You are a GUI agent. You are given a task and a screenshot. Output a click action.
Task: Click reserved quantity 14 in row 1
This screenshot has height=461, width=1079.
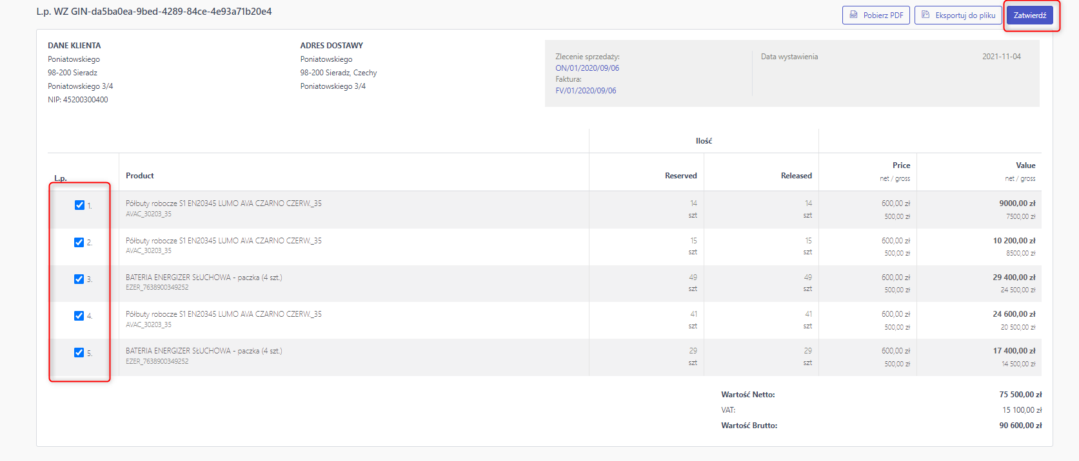[693, 203]
